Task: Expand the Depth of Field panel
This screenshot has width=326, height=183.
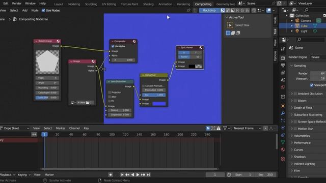Action: (292, 108)
